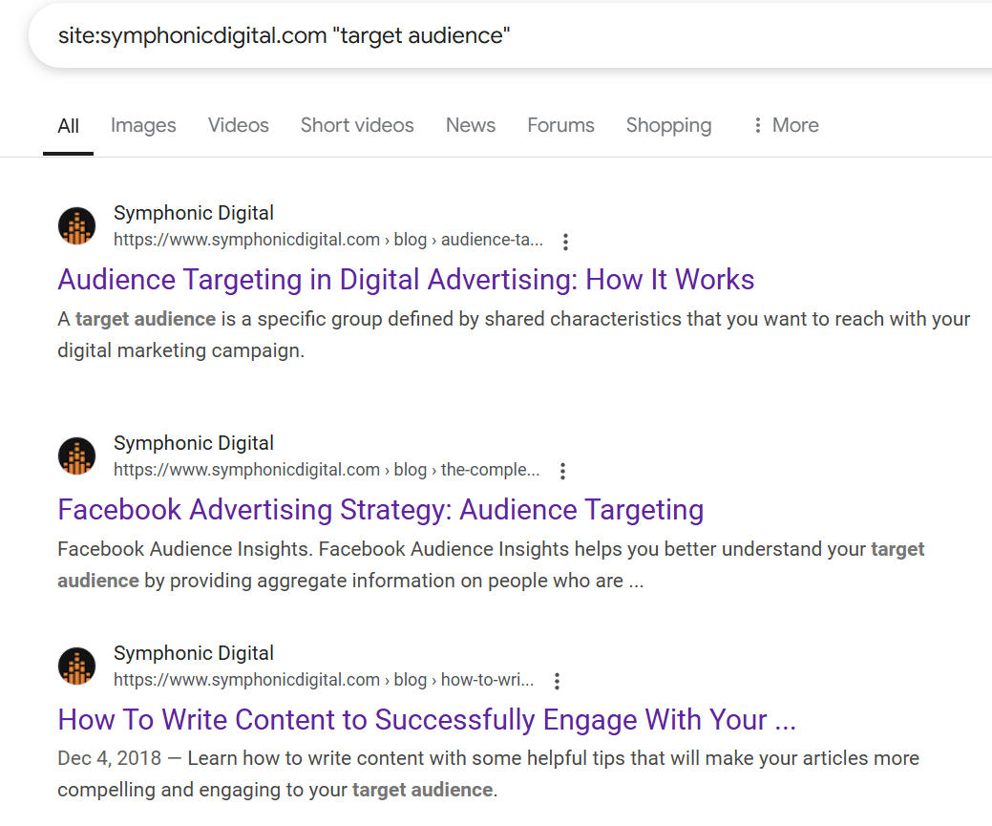Click the snippet dated Dec 4, 2018
The height and width of the screenshot is (826, 992).
[x=489, y=774]
